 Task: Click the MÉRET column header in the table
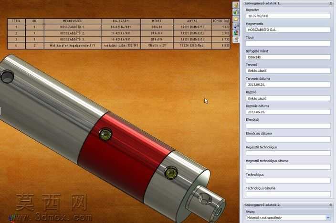(157, 21)
